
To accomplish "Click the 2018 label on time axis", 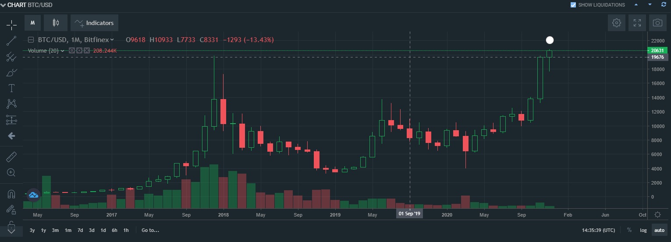I will (224, 215).
